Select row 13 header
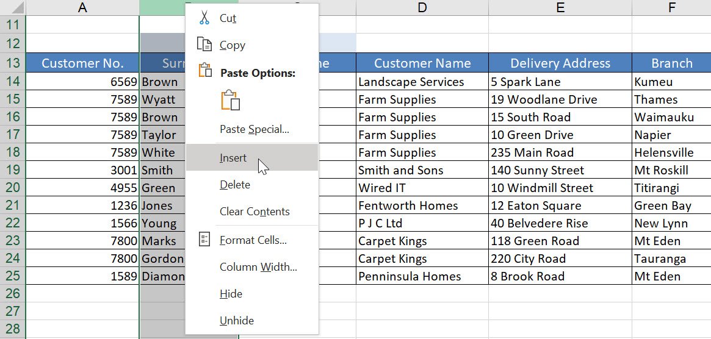The image size is (711, 339). click(x=13, y=63)
